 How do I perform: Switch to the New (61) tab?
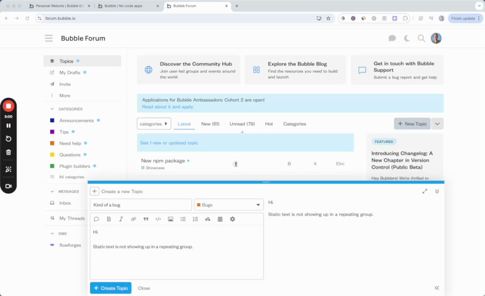point(210,124)
